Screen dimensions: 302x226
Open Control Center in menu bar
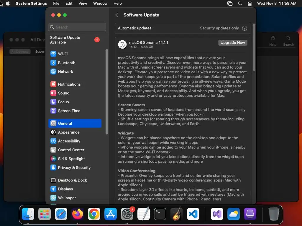click(x=250, y=4)
